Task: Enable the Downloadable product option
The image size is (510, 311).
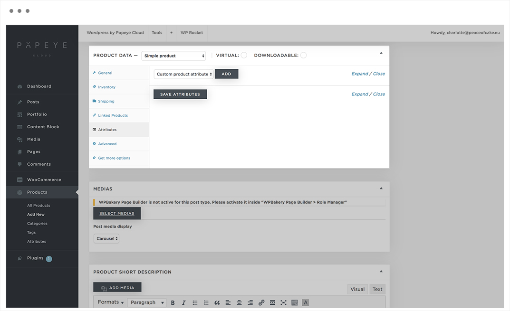Action: pos(303,55)
